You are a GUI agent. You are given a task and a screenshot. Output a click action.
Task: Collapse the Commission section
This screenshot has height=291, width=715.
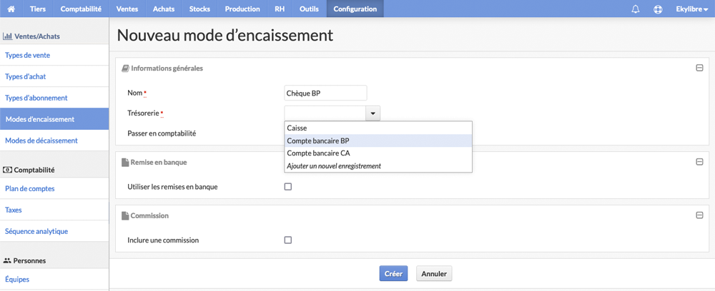tap(699, 215)
